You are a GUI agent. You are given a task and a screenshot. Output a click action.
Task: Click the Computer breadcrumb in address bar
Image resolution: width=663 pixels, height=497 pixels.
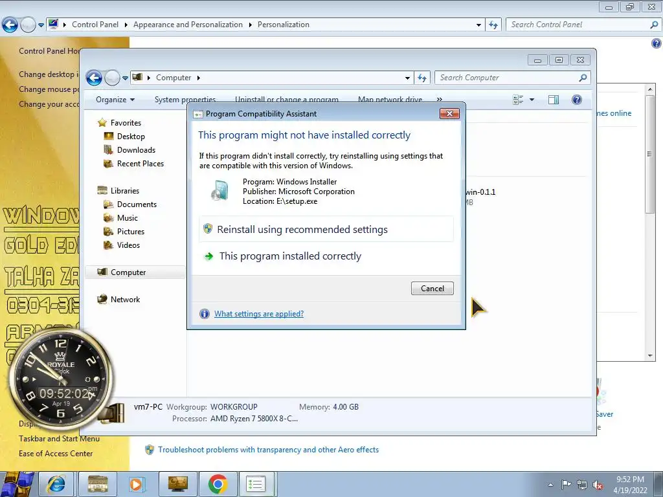[174, 78]
